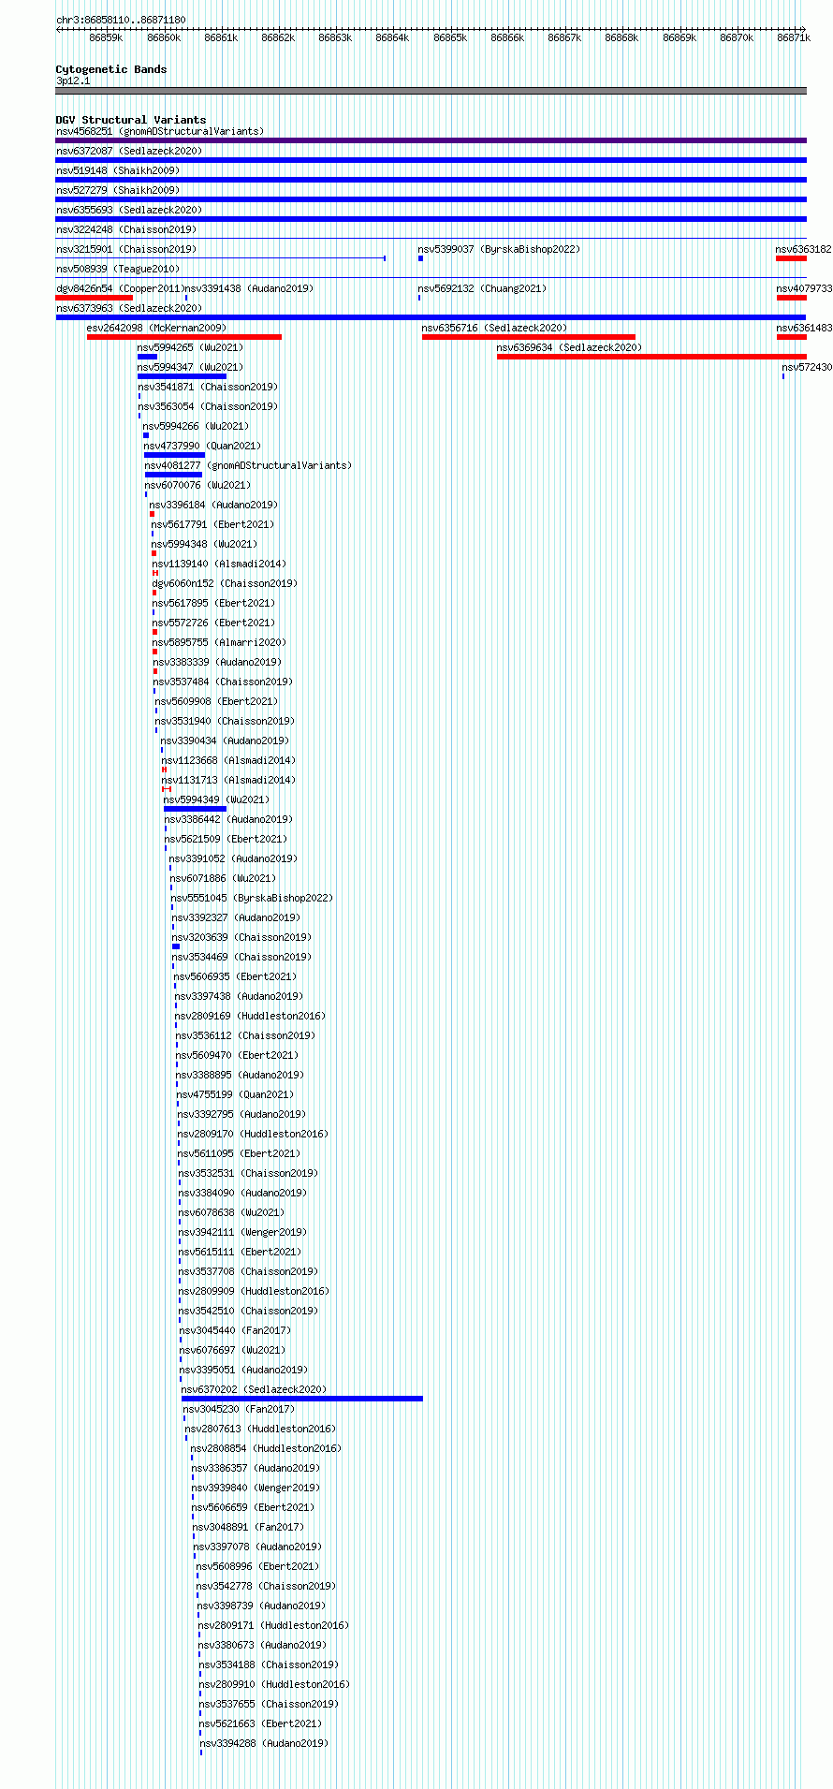Open variant nsv508939 (Teague2010) label

pyautogui.click(x=118, y=269)
